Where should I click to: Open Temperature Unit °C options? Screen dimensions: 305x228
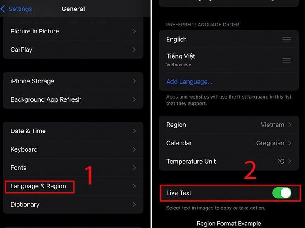tap(229, 161)
